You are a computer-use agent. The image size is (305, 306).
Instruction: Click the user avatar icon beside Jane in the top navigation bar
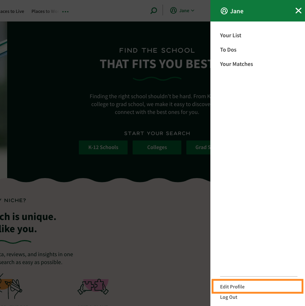coord(173,11)
